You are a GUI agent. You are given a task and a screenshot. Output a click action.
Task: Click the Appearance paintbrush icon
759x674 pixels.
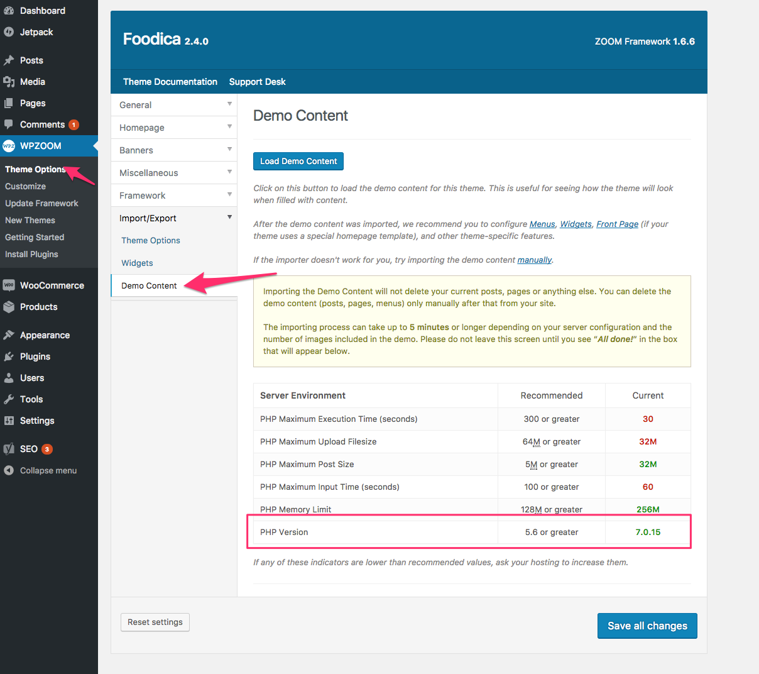point(9,335)
